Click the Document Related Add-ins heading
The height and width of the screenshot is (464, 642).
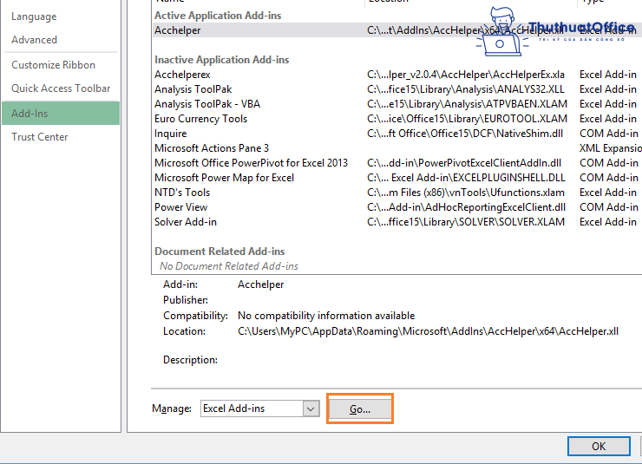tap(219, 252)
